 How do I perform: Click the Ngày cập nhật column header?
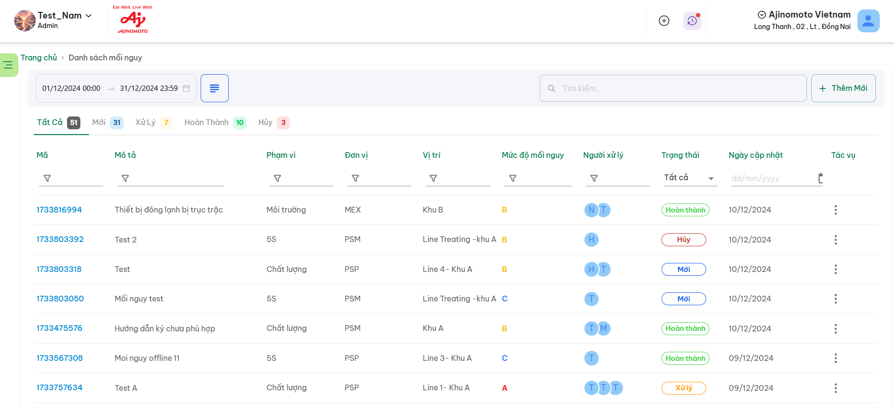click(x=756, y=155)
